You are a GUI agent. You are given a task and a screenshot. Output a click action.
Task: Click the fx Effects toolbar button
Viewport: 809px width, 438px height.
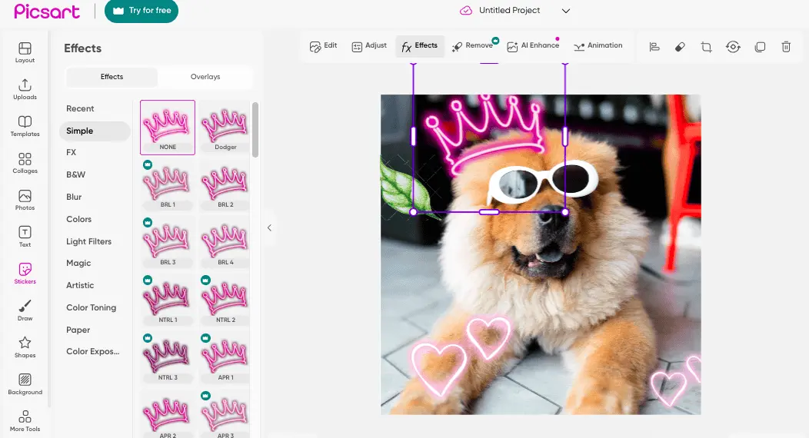tap(419, 46)
